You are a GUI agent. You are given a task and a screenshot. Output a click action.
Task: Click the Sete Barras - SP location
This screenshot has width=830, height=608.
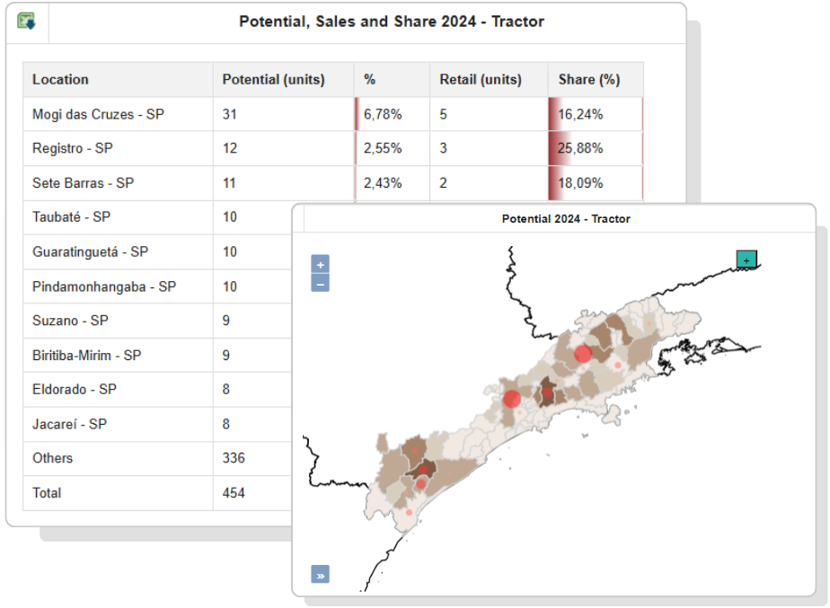point(83,182)
